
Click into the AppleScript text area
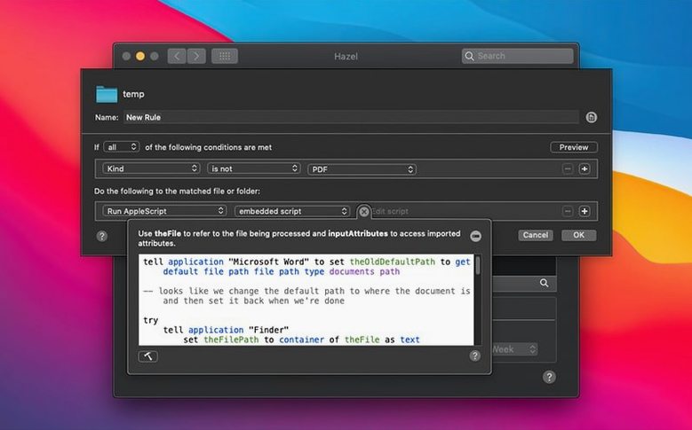click(x=306, y=300)
